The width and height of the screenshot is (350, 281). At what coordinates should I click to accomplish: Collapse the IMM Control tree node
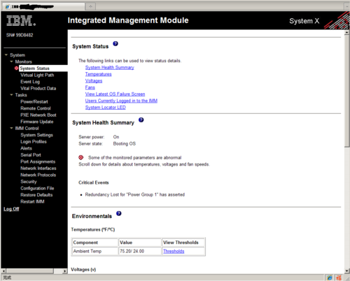(11, 128)
